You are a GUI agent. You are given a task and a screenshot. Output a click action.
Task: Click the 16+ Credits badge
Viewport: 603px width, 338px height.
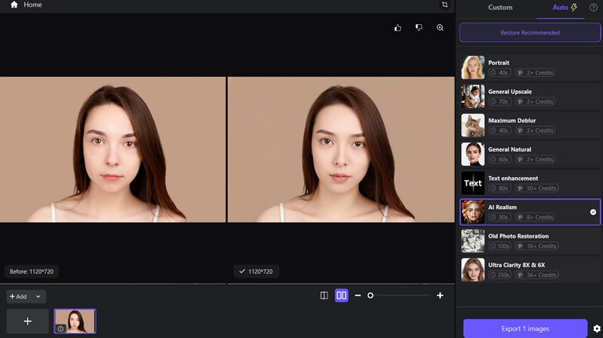tap(537, 246)
